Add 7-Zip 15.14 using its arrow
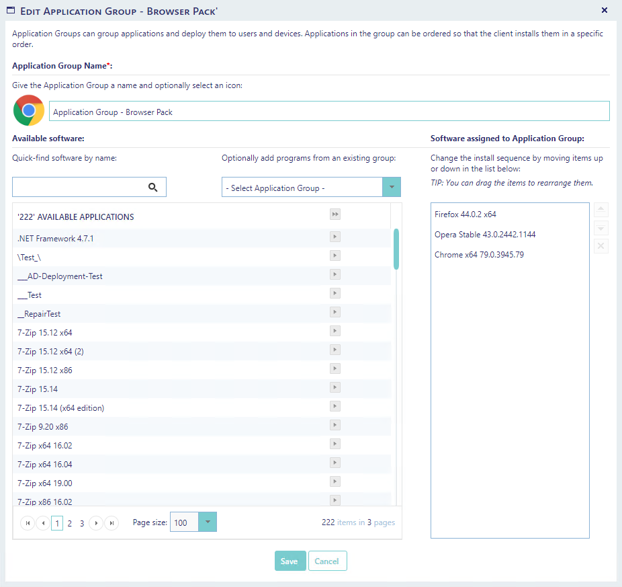This screenshot has height=587, width=622. tap(335, 388)
